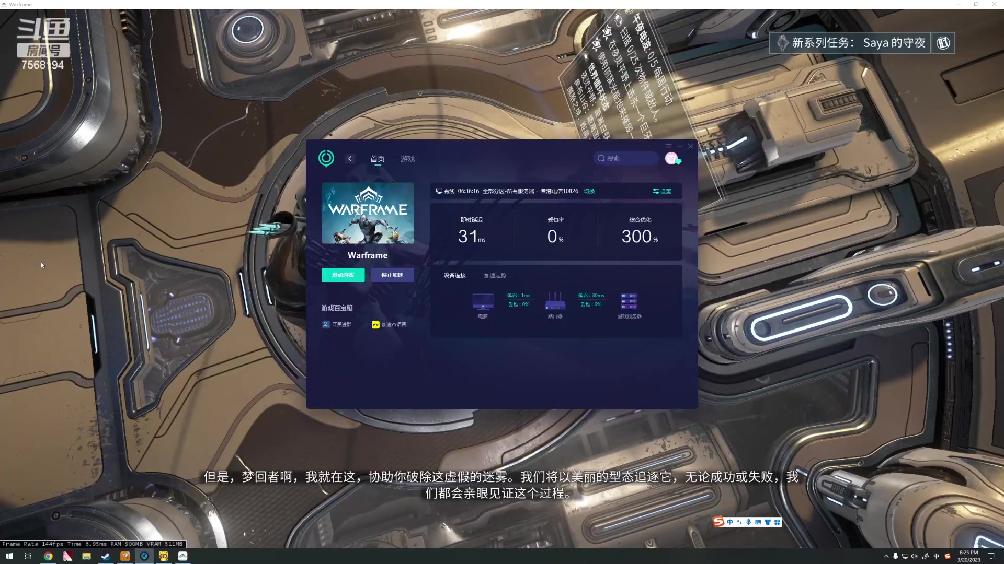Open the accelerator window's hamburger menu

click(x=669, y=146)
